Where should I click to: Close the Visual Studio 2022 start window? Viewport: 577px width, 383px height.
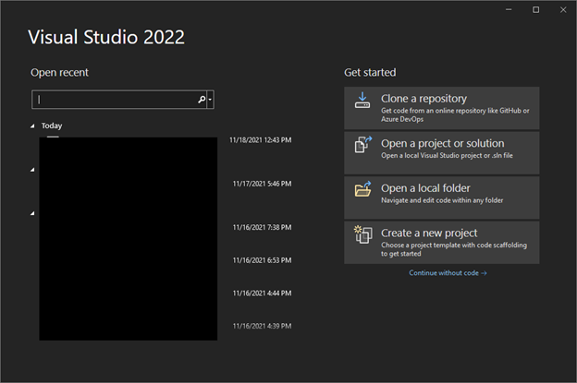click(563, 10)
